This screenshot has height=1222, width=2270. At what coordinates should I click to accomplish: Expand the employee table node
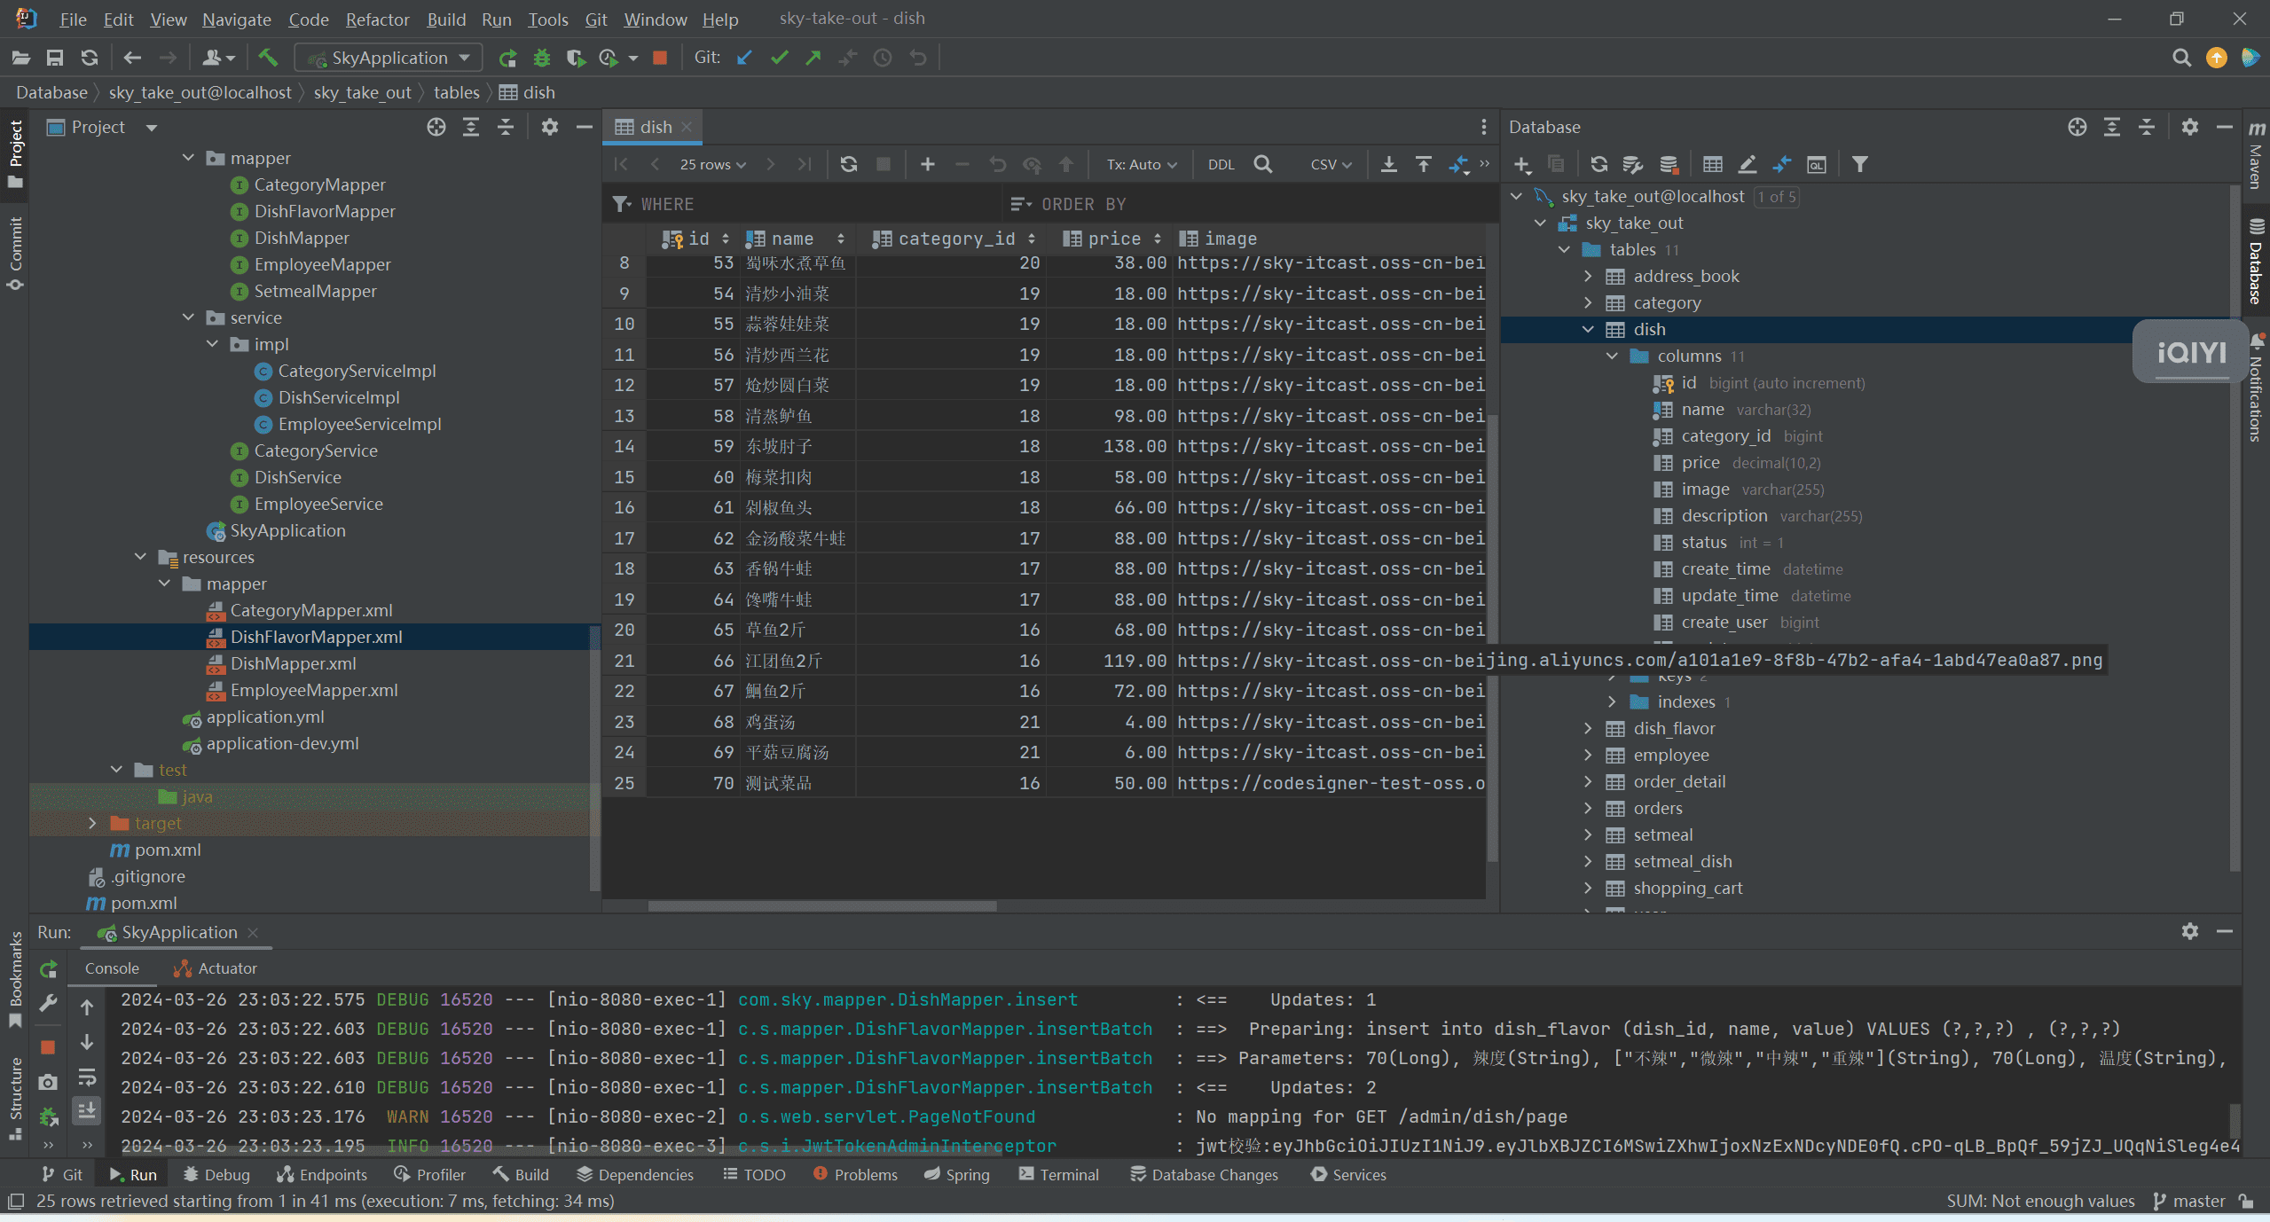tap(1588, 756)
